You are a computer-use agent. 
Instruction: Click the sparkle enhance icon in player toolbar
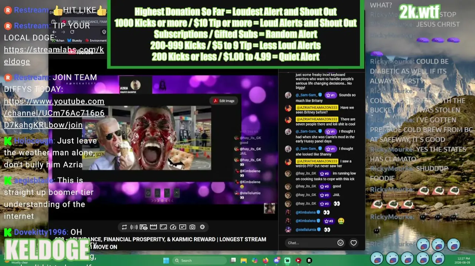pos(183,227)
